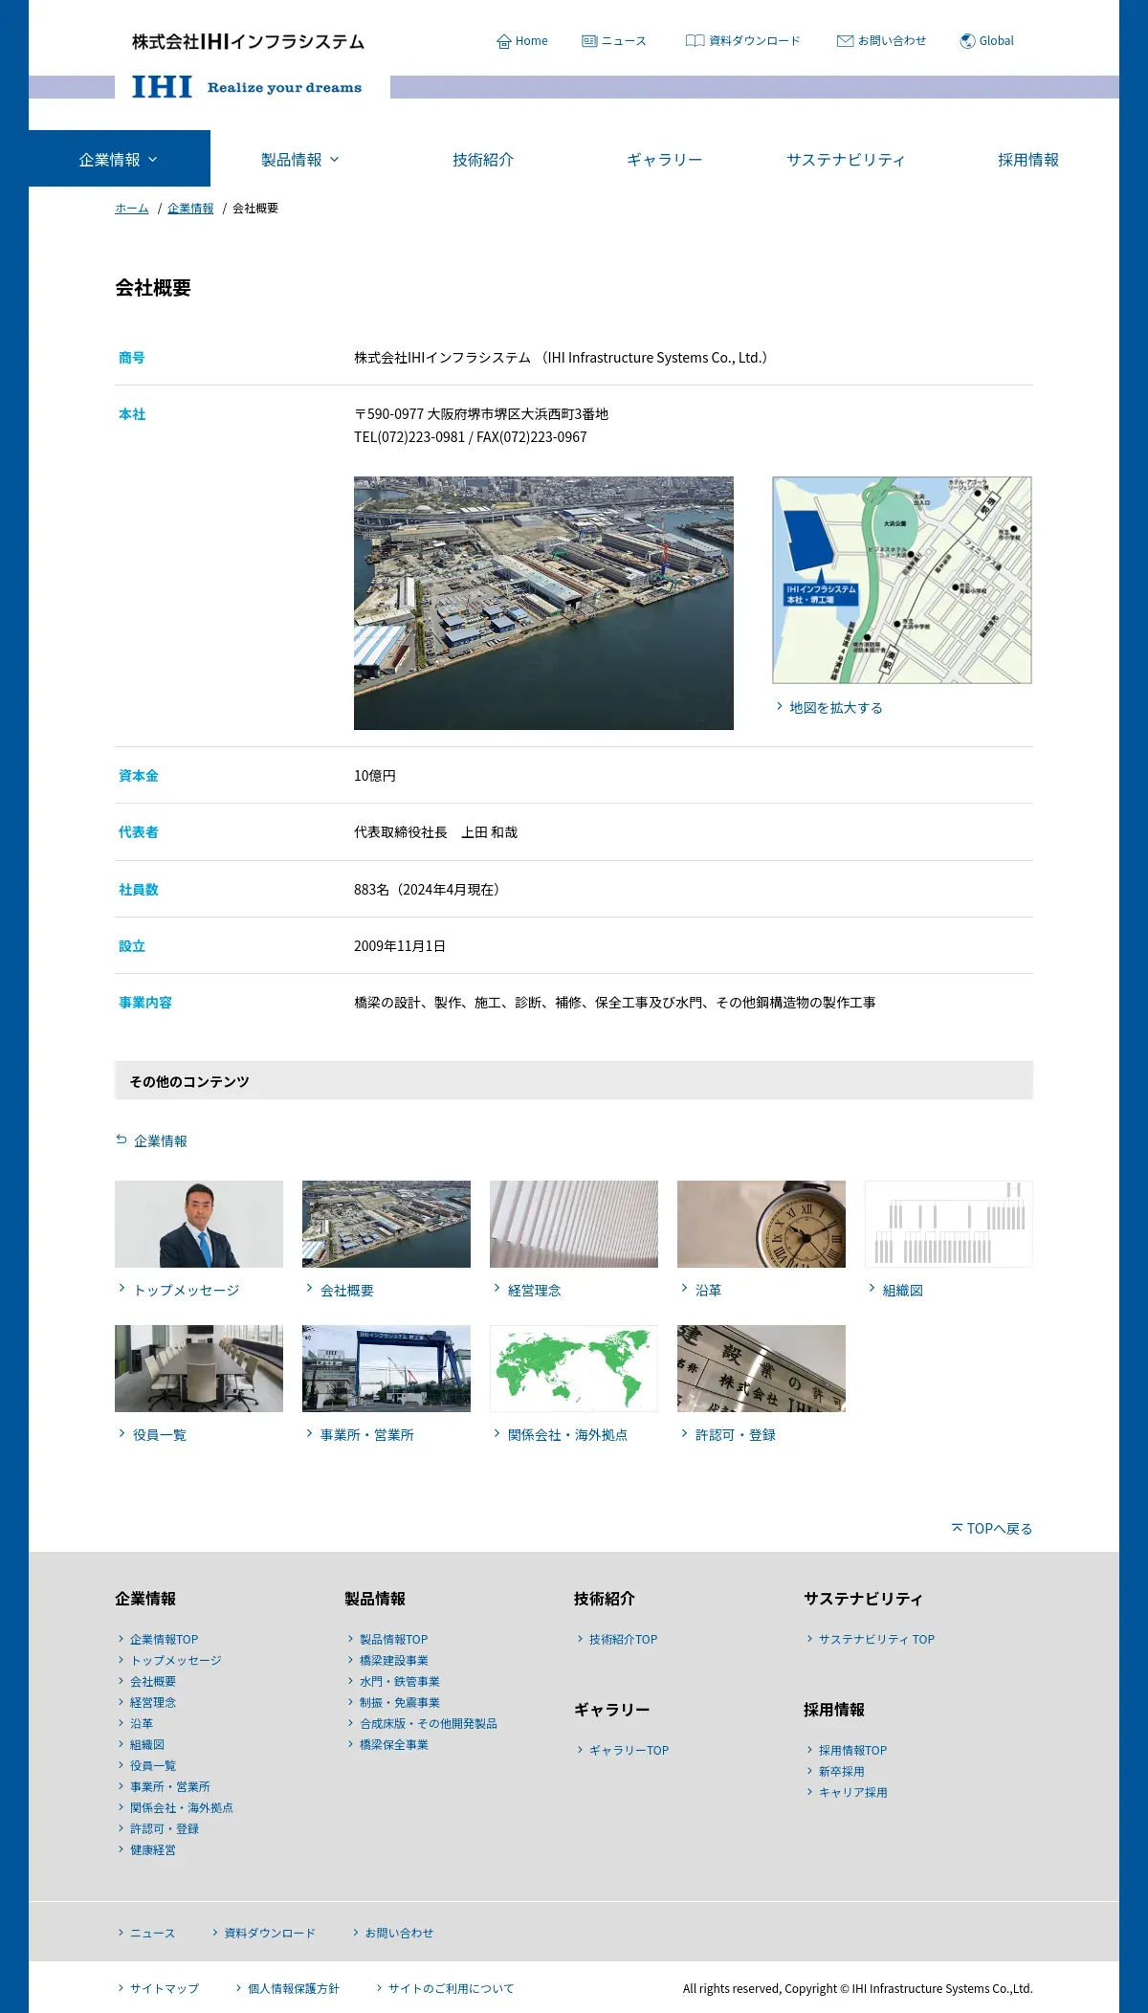Open the 採用情報 navigation tab

pos(1028,160)
